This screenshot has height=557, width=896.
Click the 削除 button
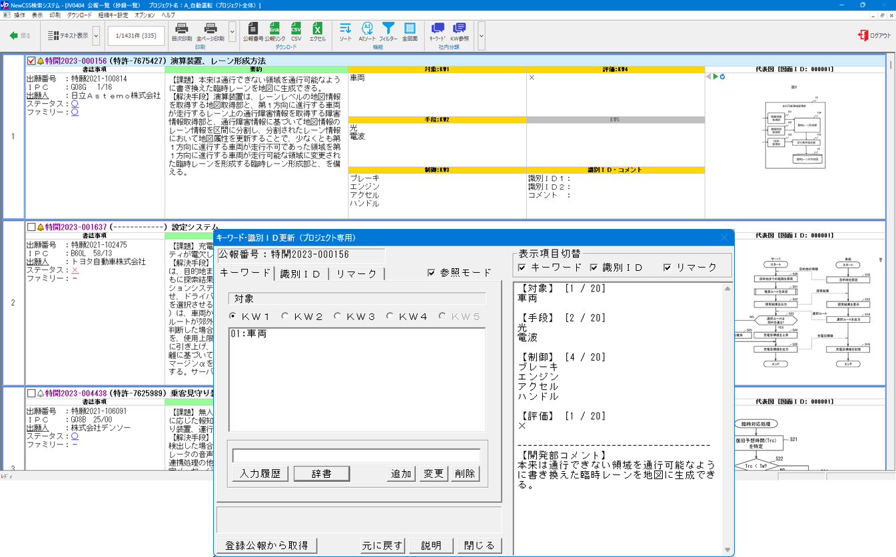pyautogui.click(x=465, y=474)
